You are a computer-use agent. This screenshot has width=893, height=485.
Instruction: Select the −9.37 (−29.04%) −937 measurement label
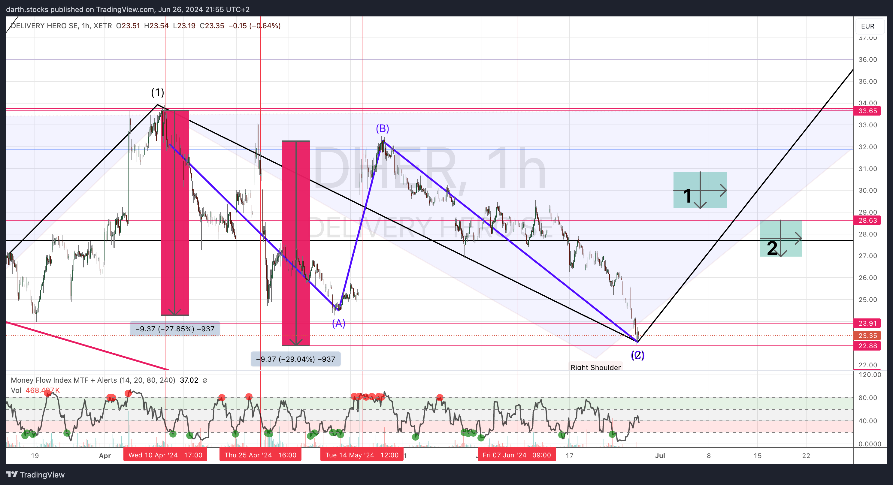[x=295, y=359]
